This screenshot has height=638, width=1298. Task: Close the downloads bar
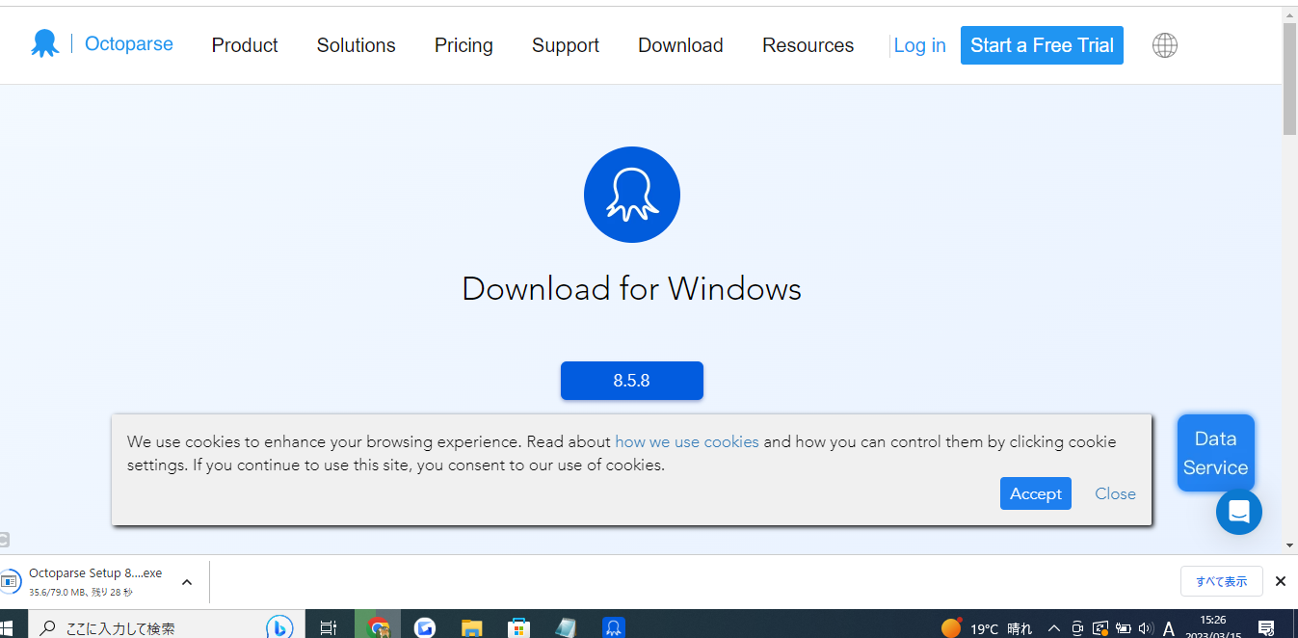coord(1281,581)
